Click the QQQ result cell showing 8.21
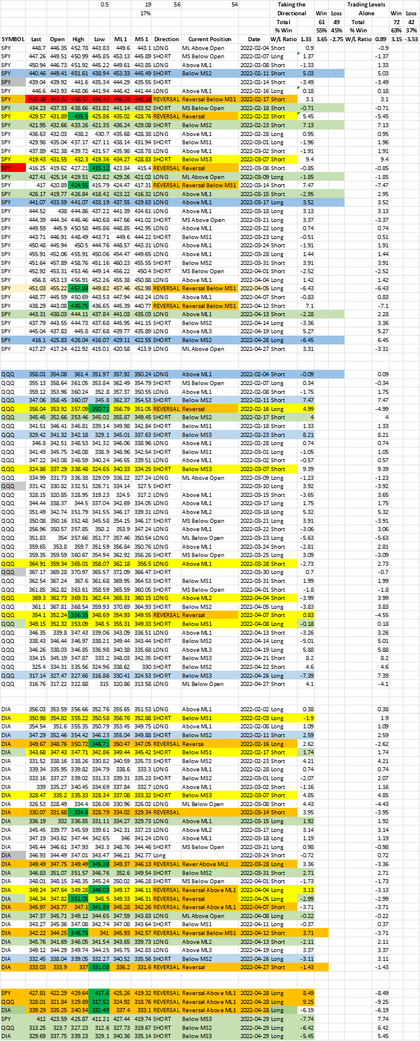 point(307,435)
